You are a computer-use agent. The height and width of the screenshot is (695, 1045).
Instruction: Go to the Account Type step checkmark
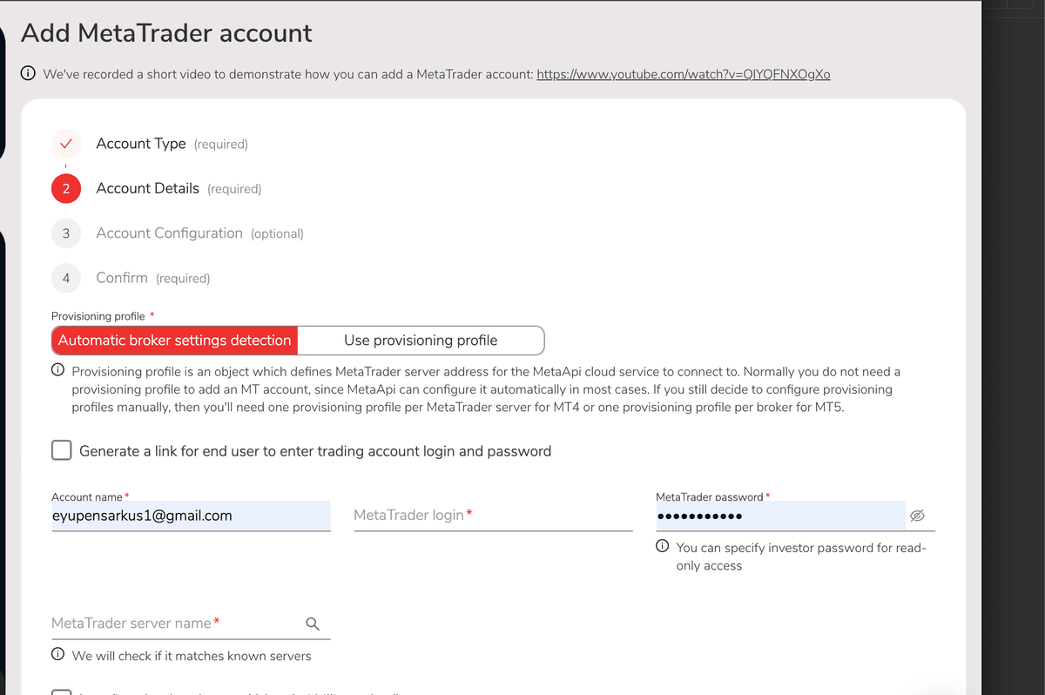pyautogui.click(x=66, y=144)
